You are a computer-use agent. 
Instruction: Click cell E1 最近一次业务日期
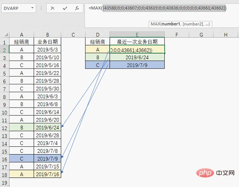[x=137, y=41]
